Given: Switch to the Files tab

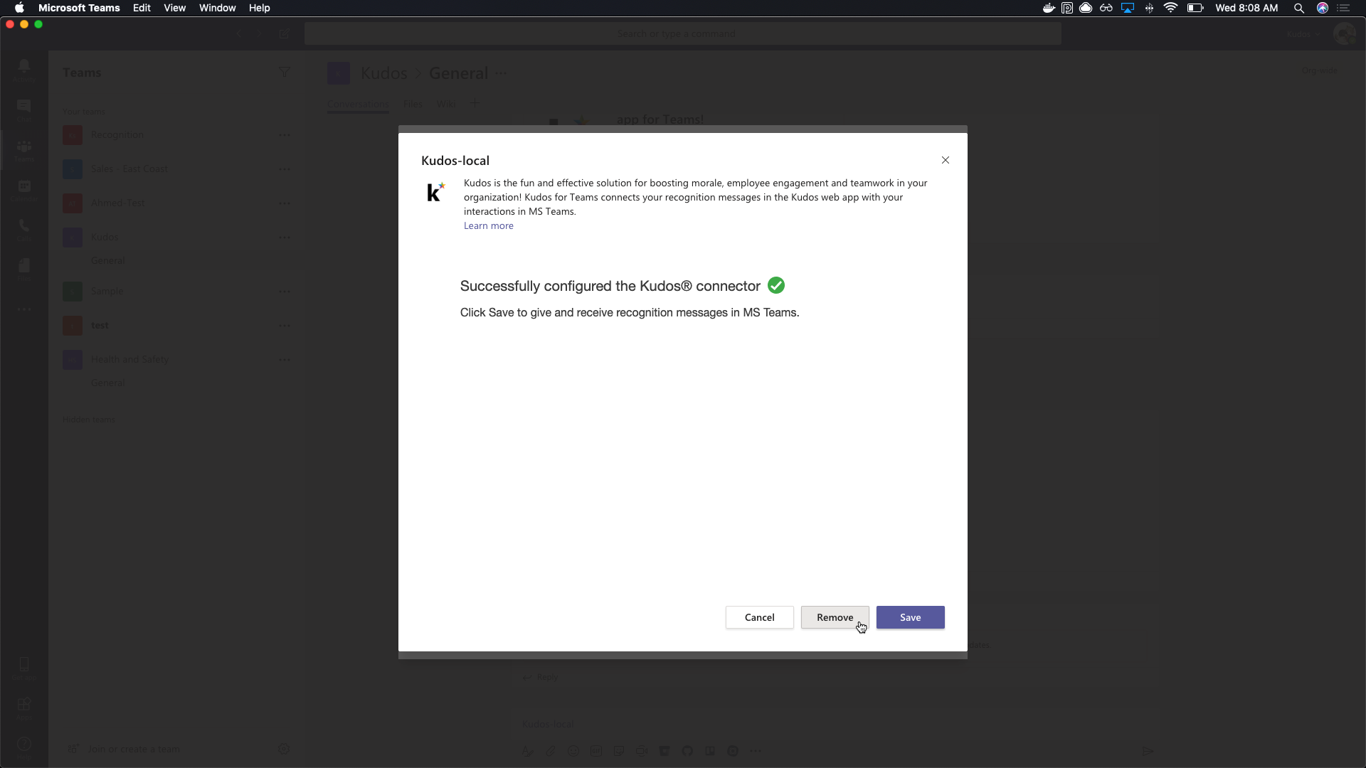Looking at the screenshot, I should (x=413, y=104).
